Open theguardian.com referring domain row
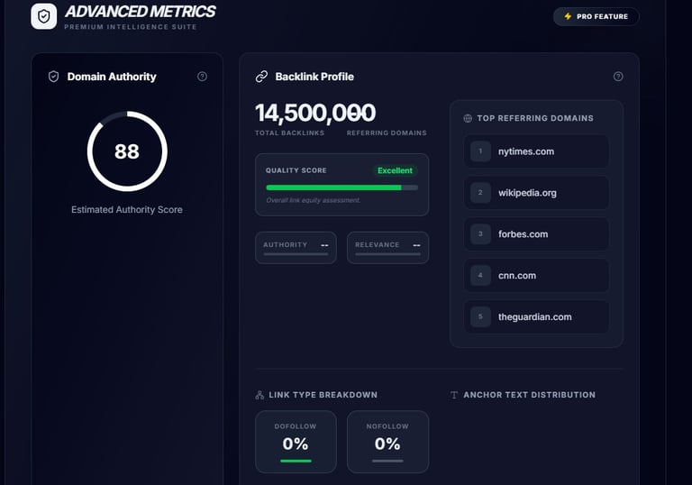This screenshot has width=692, height=485. point(536,316)
